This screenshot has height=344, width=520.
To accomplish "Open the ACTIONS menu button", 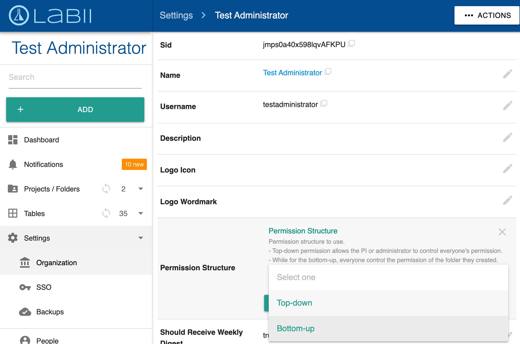I will pyautogui.click(x=487, y=15).
